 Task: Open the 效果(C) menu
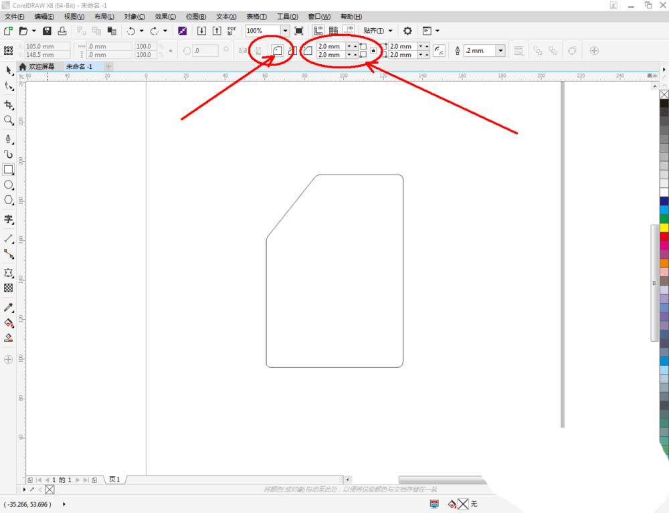click(x=165, y=16)
